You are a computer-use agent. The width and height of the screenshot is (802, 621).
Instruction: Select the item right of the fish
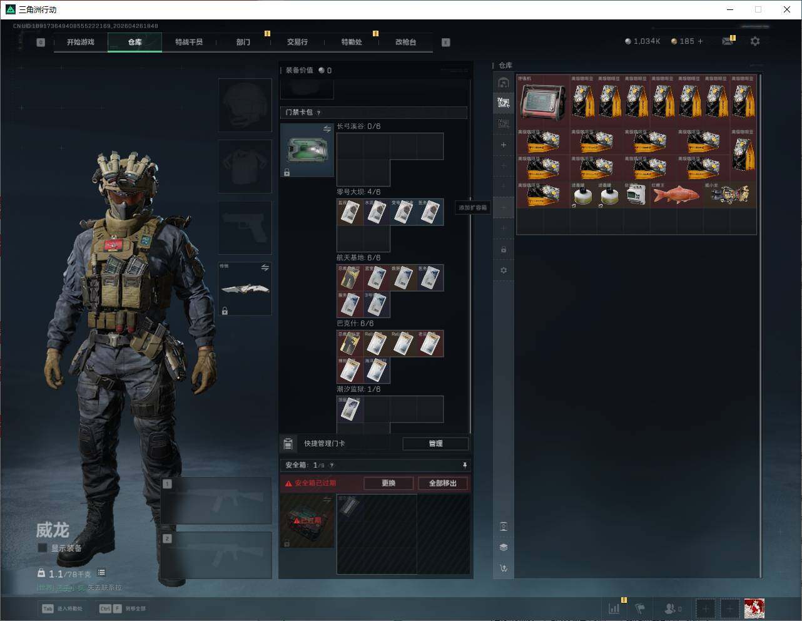(730, 195)
